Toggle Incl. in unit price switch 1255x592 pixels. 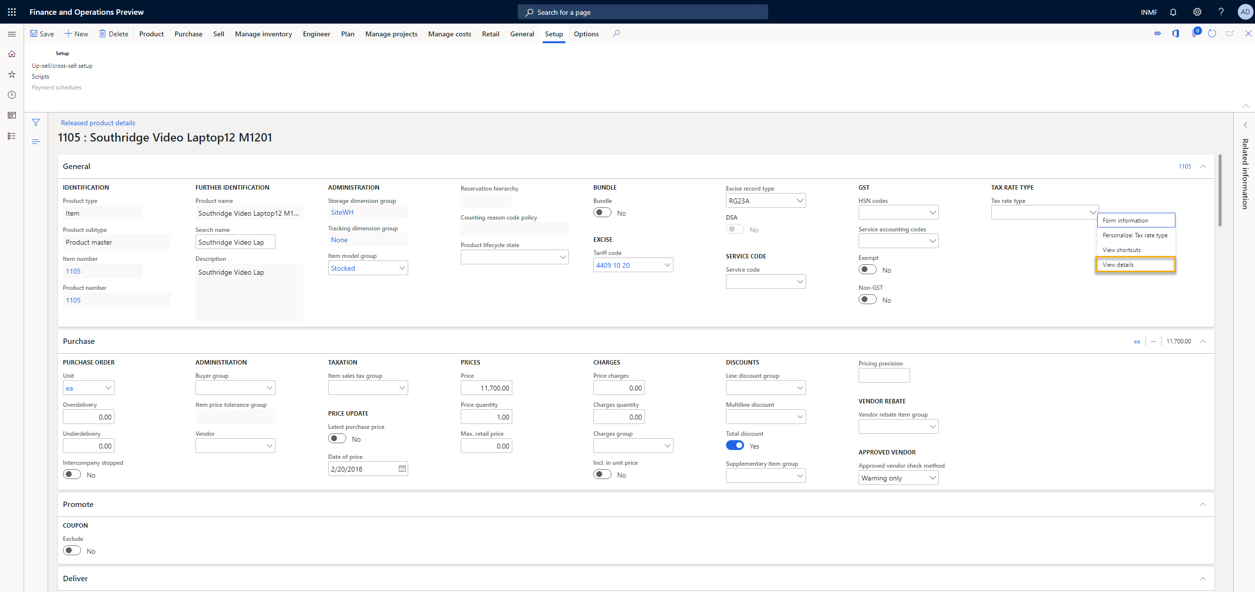tap(602, 475)
